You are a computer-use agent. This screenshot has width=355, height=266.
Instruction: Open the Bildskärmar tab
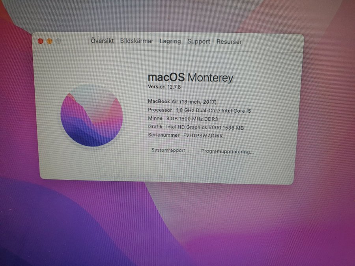tap(136, 41)
